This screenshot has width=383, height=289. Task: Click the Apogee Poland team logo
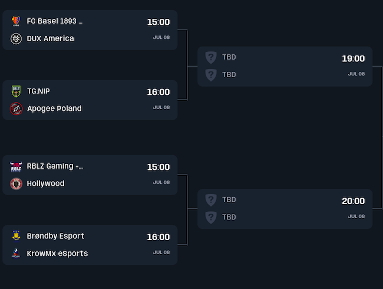tap(16, 109)
